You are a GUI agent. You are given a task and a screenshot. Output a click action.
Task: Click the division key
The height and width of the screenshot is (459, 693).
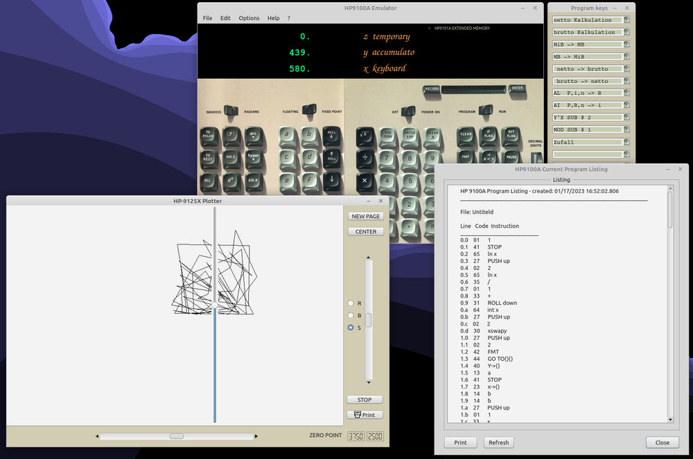tap(365, 160)
